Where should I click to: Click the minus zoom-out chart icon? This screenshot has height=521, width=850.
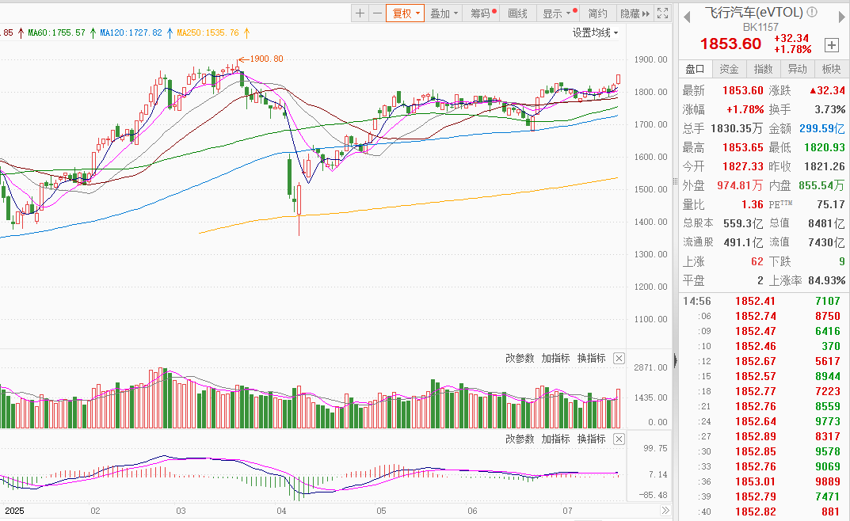click(x=377, y=13)
